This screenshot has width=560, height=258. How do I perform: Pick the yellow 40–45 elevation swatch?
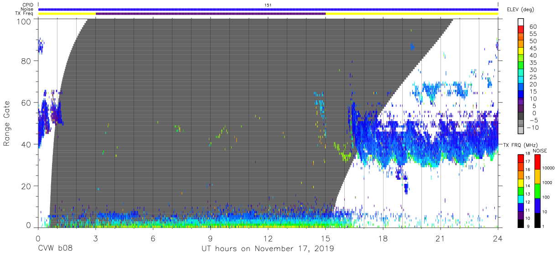521,52
